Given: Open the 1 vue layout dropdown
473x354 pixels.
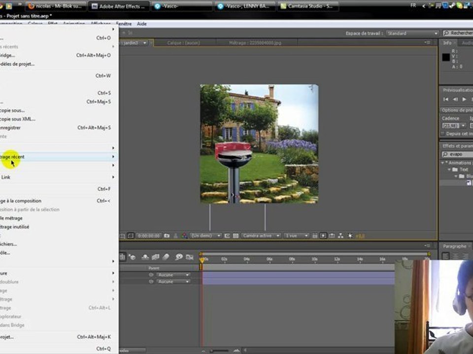Looking at the screenshot, I should tap(296, 236).
